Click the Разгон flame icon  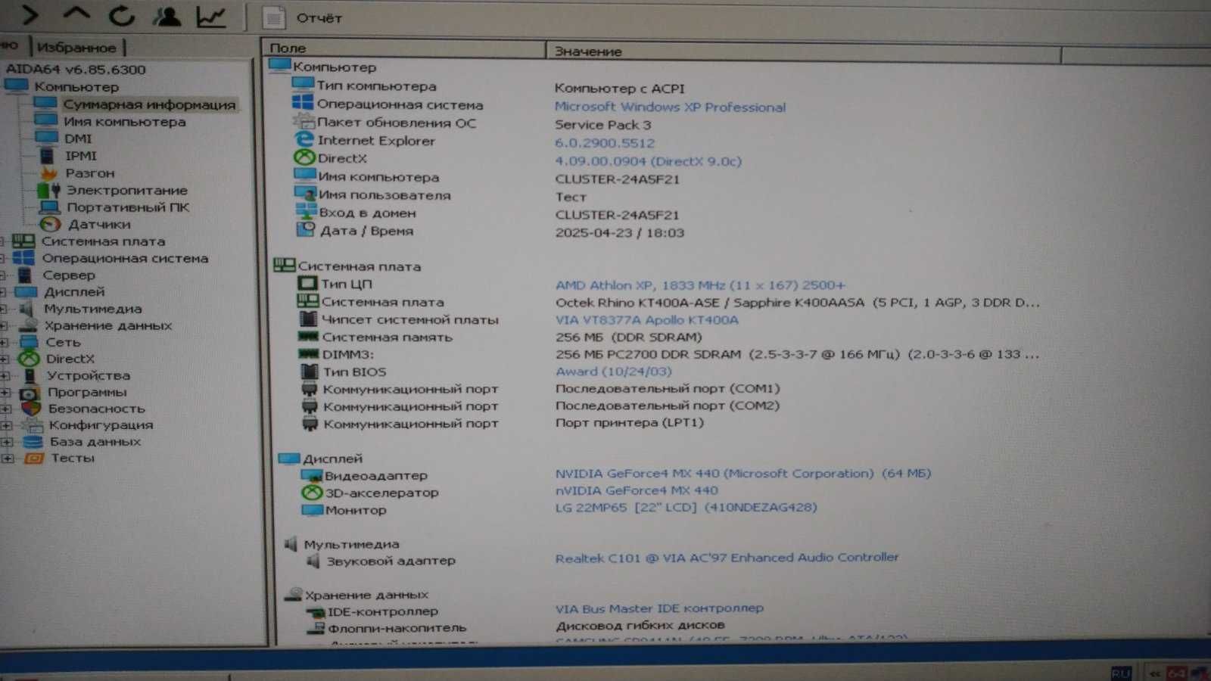[x=48, y=173]
